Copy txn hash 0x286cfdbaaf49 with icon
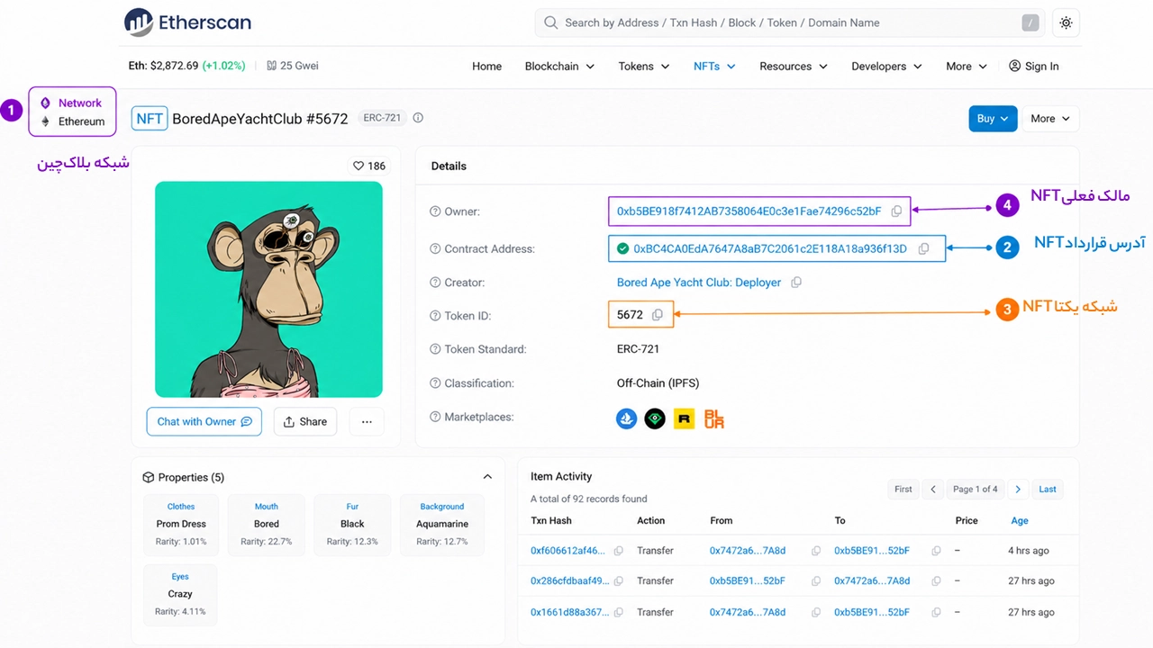 click(x=618, y=581)
